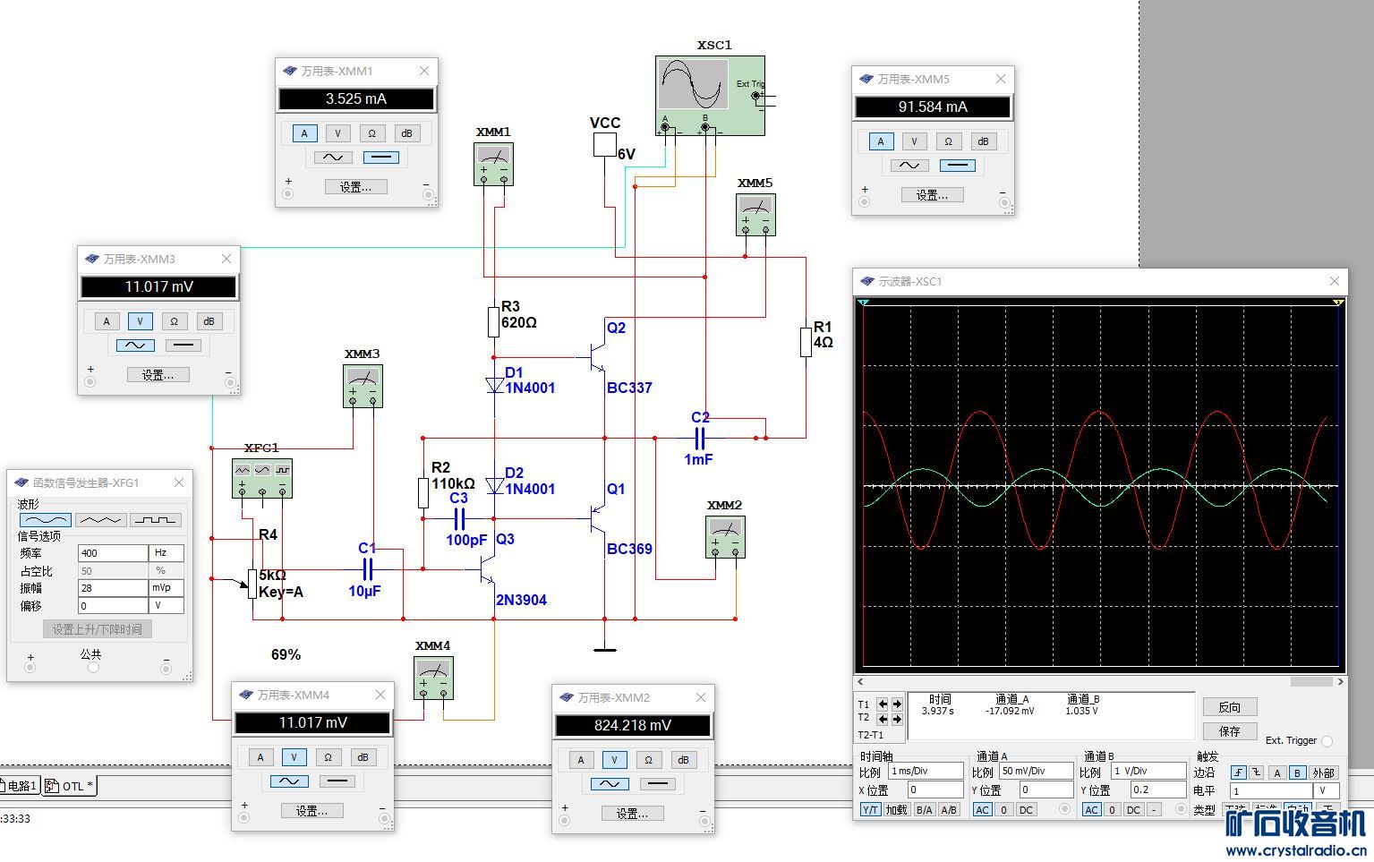The height and width of the screenshot is (862, 1374).
Task: Click the XMM1 multimeter symbol on schematic
Action: (x=493, y=165)
